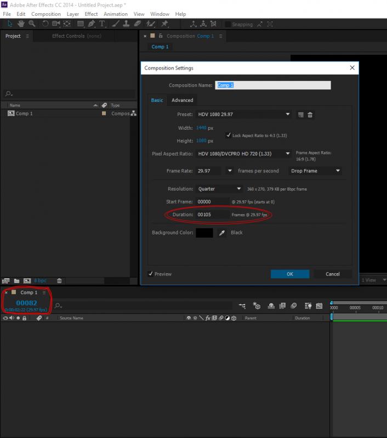Select the Pen tool
The height and width of the screenshot is (438, 387).
tap(91, 24)
